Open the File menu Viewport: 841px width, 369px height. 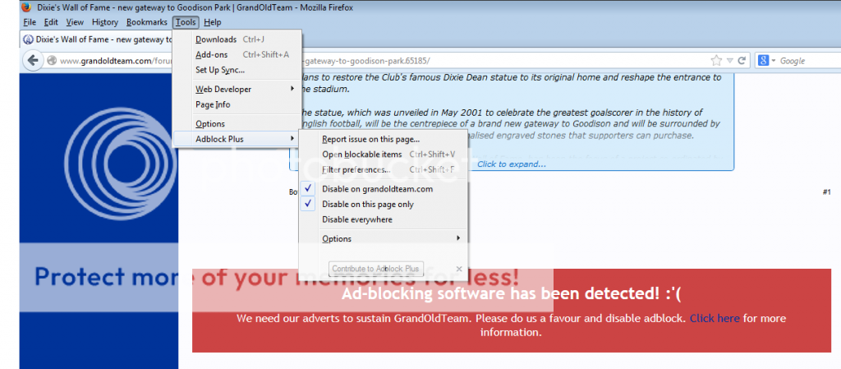click(30, 22)
